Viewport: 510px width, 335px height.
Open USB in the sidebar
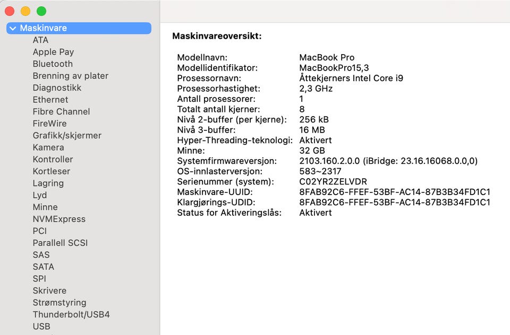click(41, 327)
